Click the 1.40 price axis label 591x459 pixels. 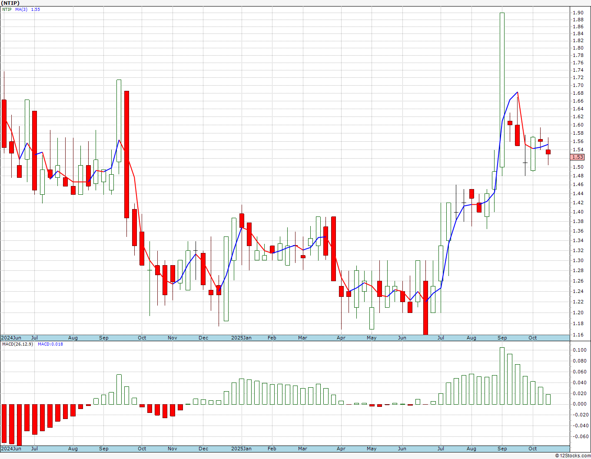(578, 212)
